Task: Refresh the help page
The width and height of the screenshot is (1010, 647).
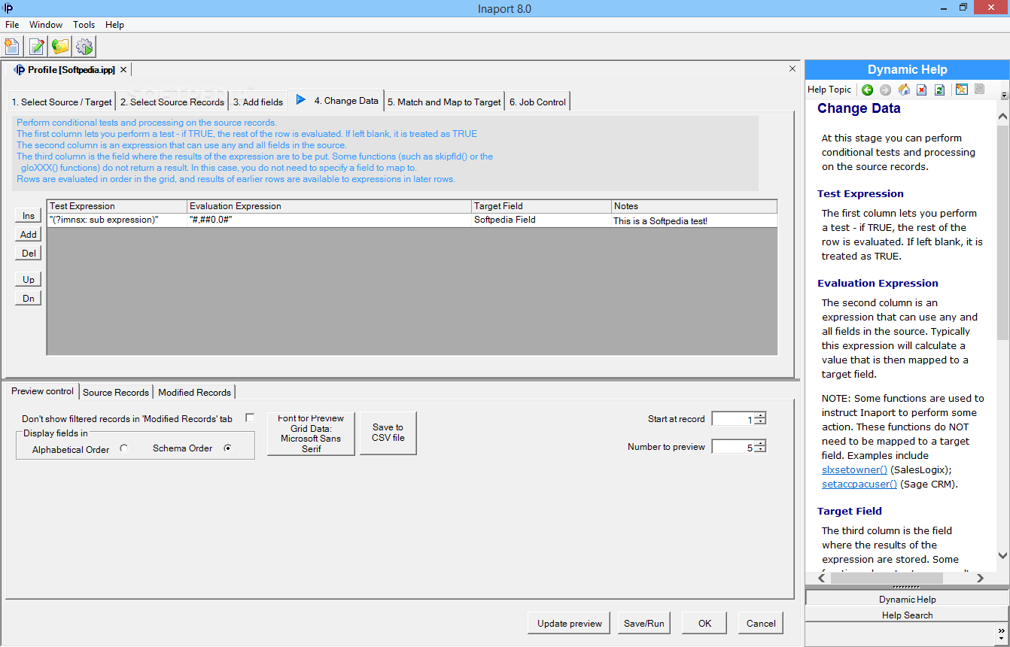Action: (x=939, y=90)
